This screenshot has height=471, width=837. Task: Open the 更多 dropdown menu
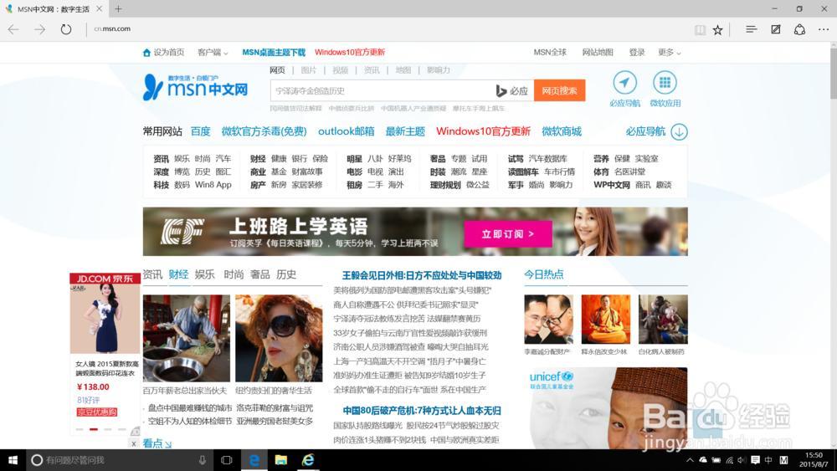[670, 52]
